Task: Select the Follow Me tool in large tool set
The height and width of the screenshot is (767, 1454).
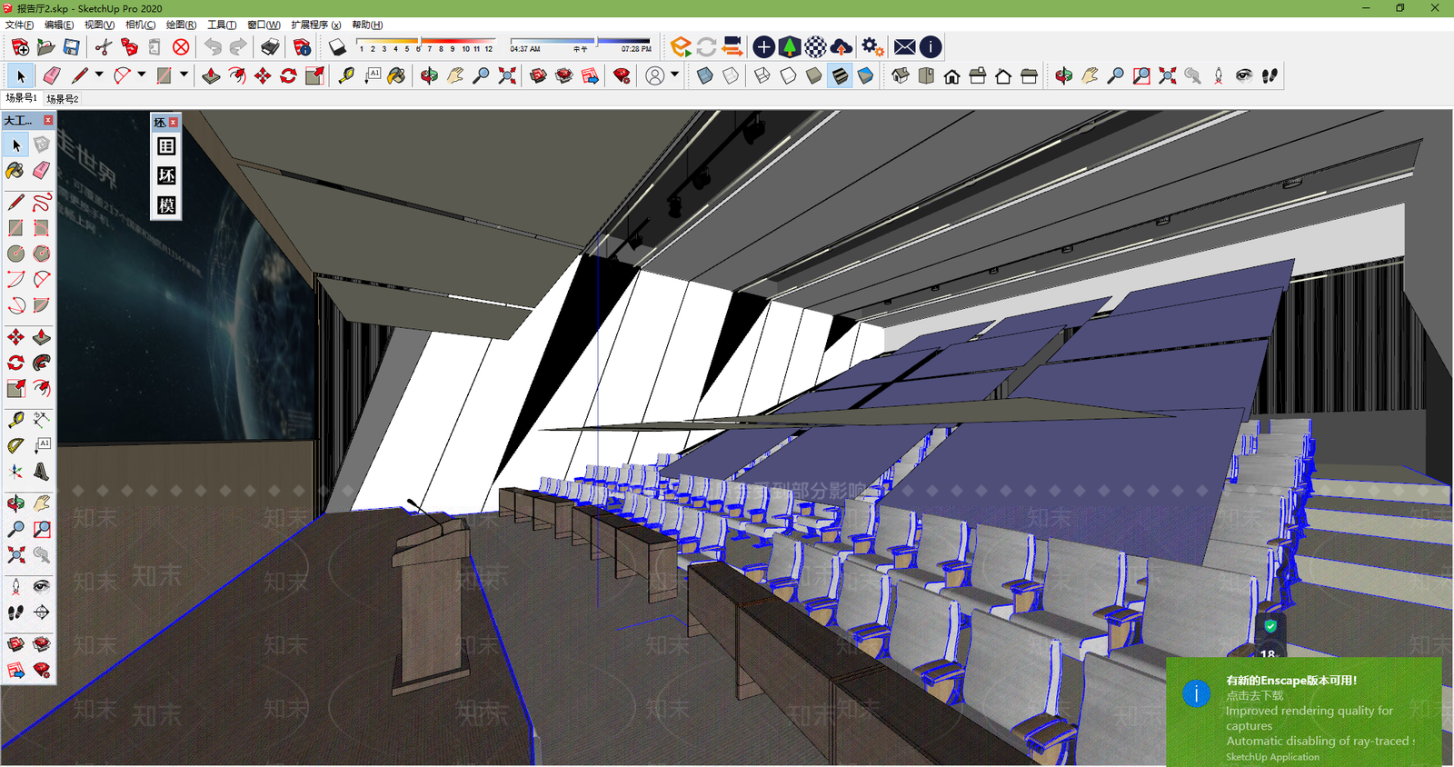Action: pyautogui.click(x=42, y=363)
